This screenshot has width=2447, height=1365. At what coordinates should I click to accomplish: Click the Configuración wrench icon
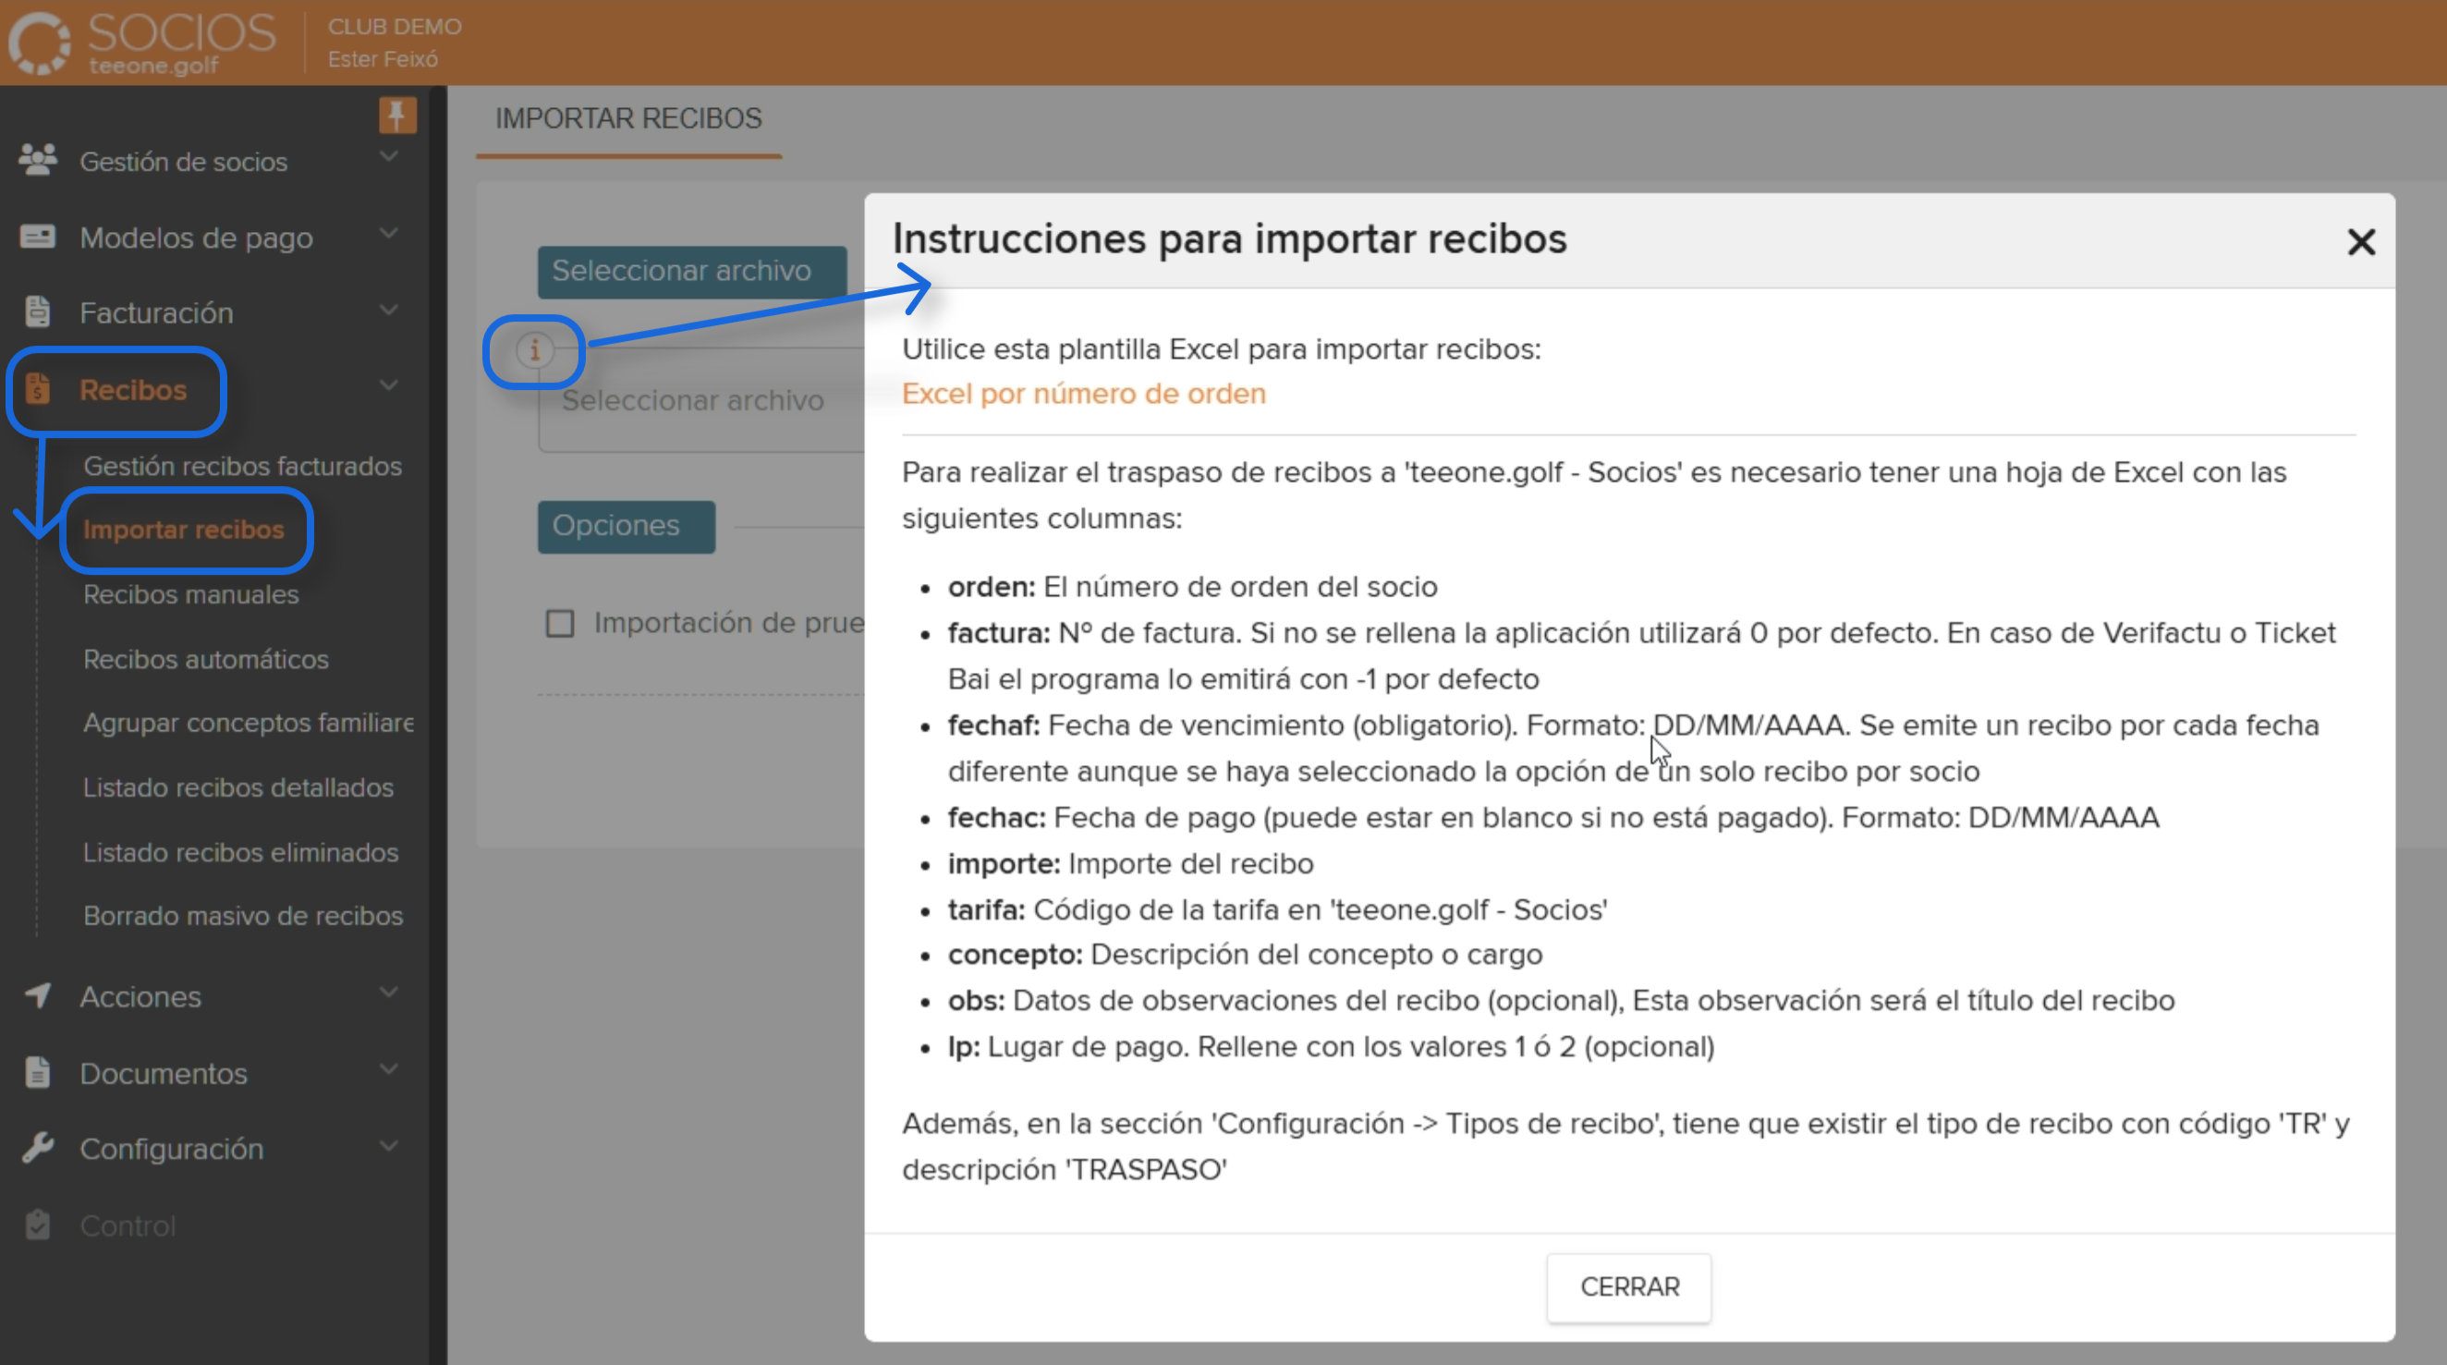point(38,1148)
